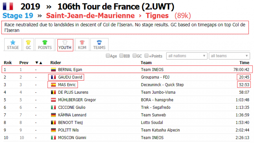Click the green jersey POINTS icon
254x143 pixels.
coord(45,42)
